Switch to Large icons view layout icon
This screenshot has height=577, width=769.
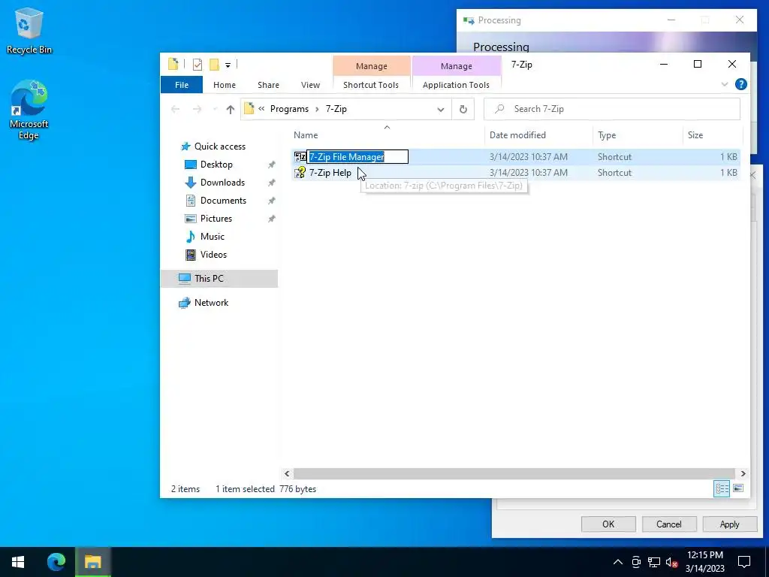(x=738, y=488)
